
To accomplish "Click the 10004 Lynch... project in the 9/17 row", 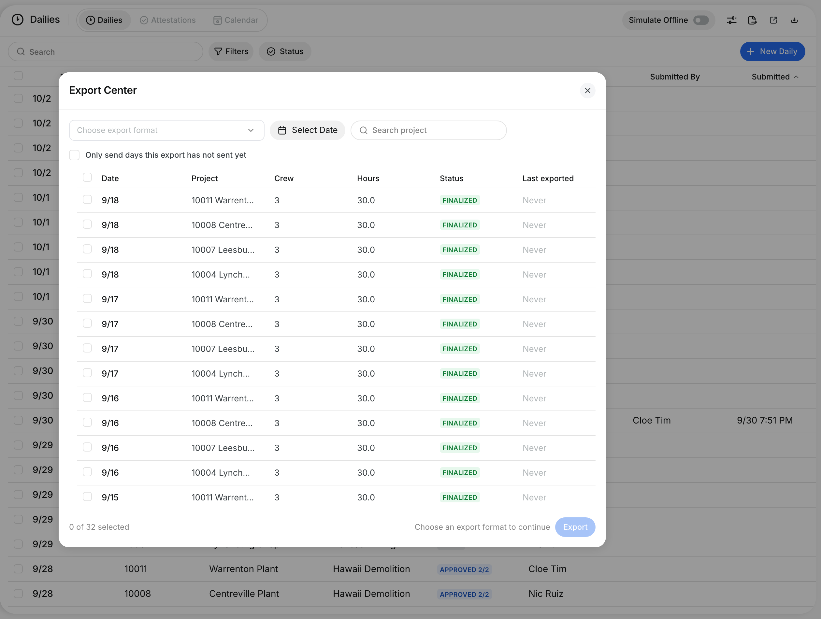I will pos(221,374).
